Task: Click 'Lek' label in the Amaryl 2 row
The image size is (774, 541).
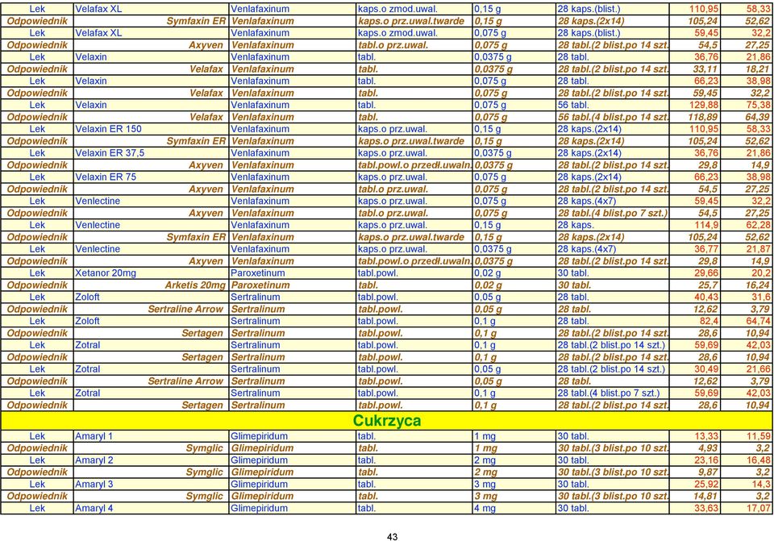Action: [37, 460]
